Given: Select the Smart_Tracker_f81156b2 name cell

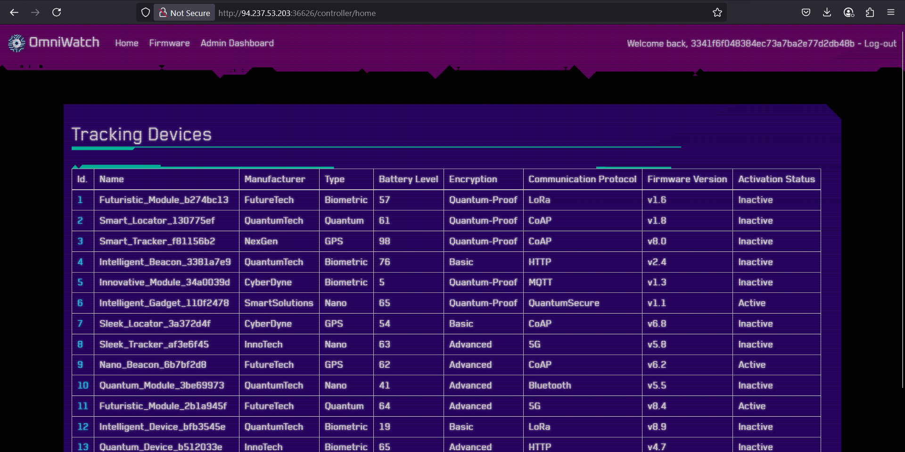Looking at the screenshot, I should tap(157, 242).
